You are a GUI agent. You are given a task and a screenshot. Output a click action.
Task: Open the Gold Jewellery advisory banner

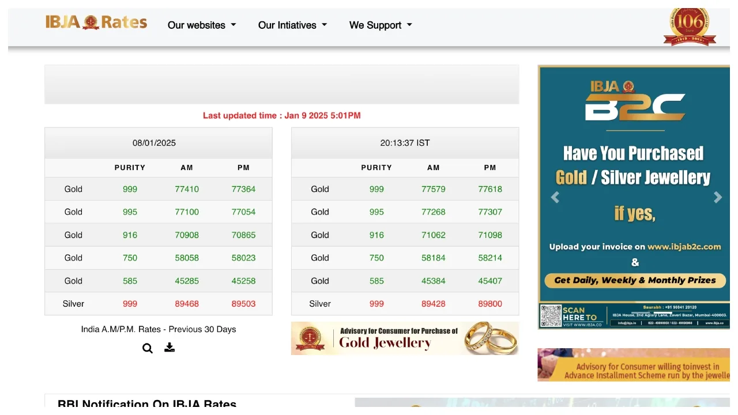click(405, 338)
